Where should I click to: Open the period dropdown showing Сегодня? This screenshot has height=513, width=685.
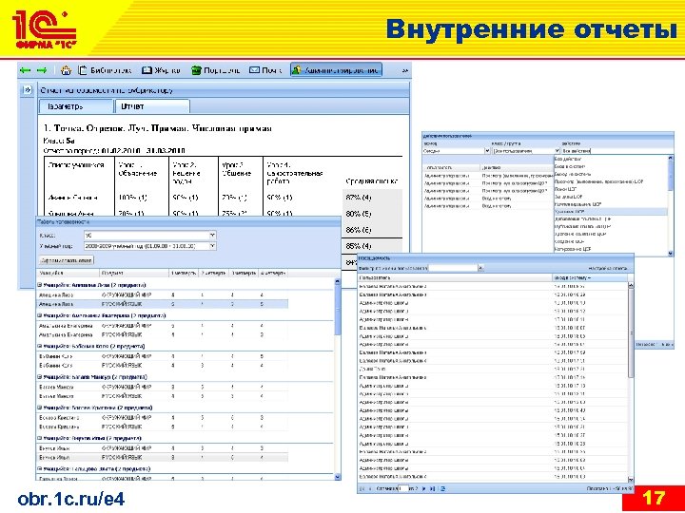click(487, 150)
